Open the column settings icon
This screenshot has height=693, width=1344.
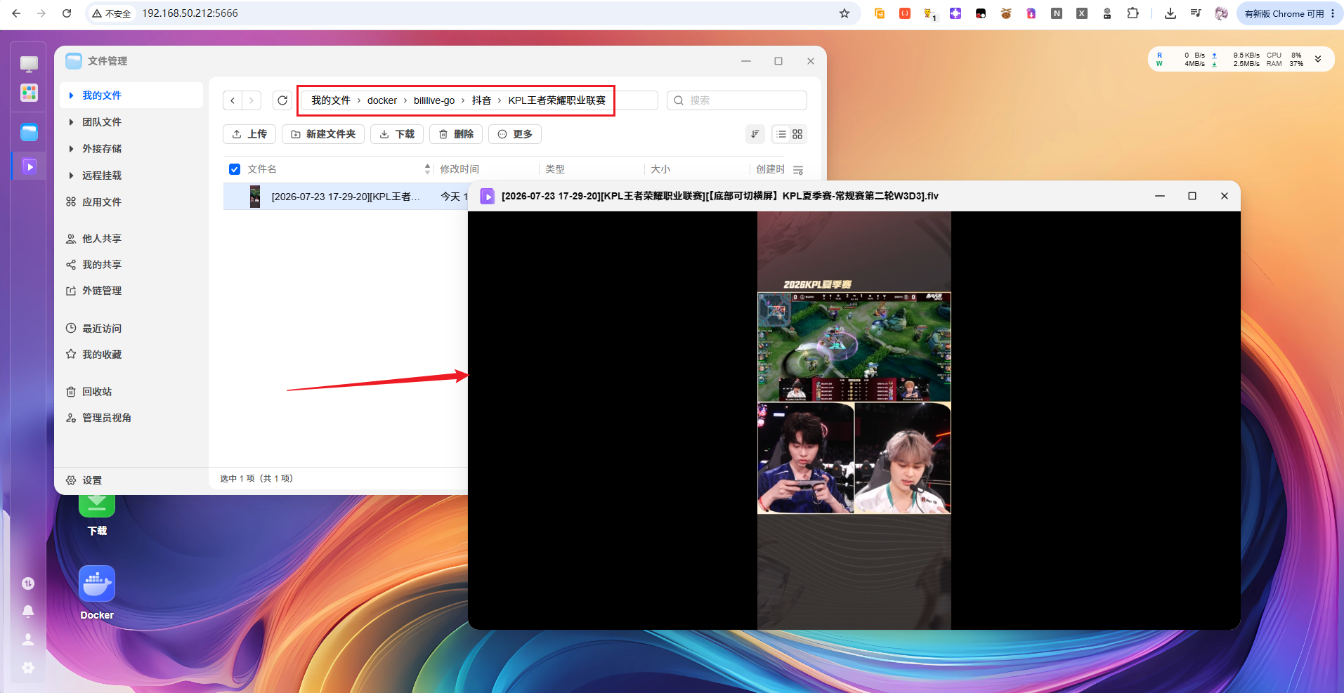tap(798, 170)
